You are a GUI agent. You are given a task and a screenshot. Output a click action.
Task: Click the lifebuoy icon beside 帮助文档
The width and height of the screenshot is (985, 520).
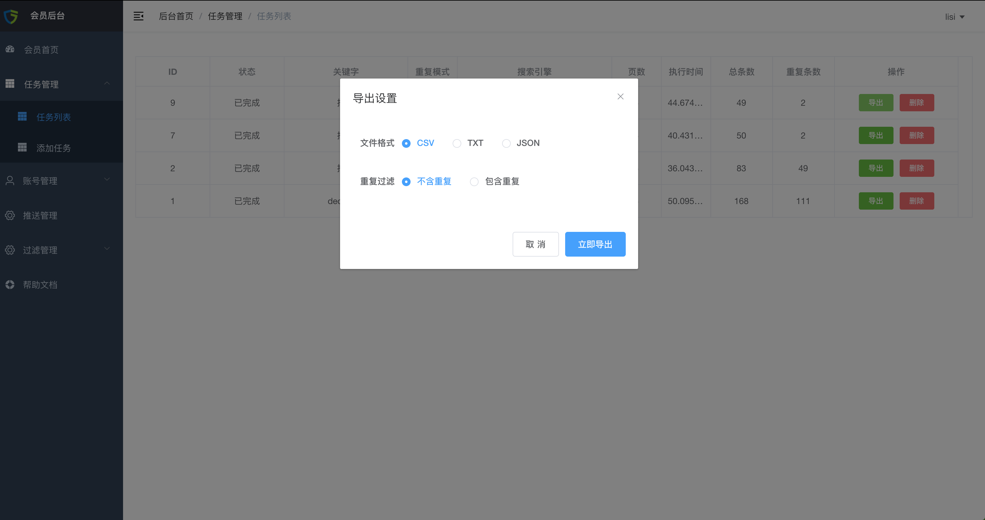click(x=10, y=284)
